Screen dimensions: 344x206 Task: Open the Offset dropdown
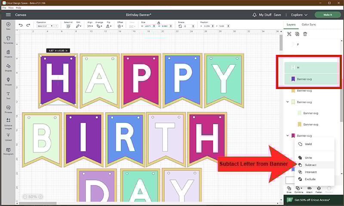point(120,26)
